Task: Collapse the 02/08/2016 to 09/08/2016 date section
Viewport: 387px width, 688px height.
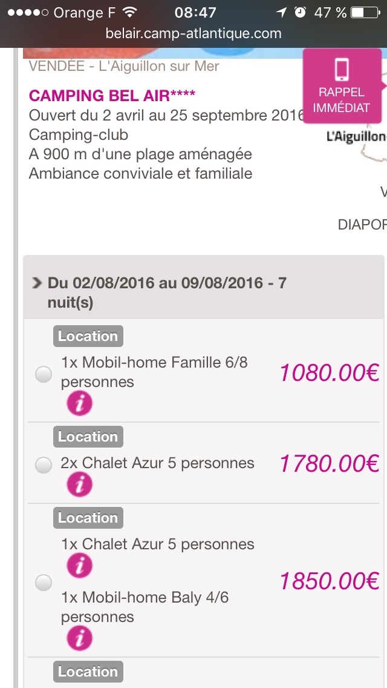Action: point(38,283)
